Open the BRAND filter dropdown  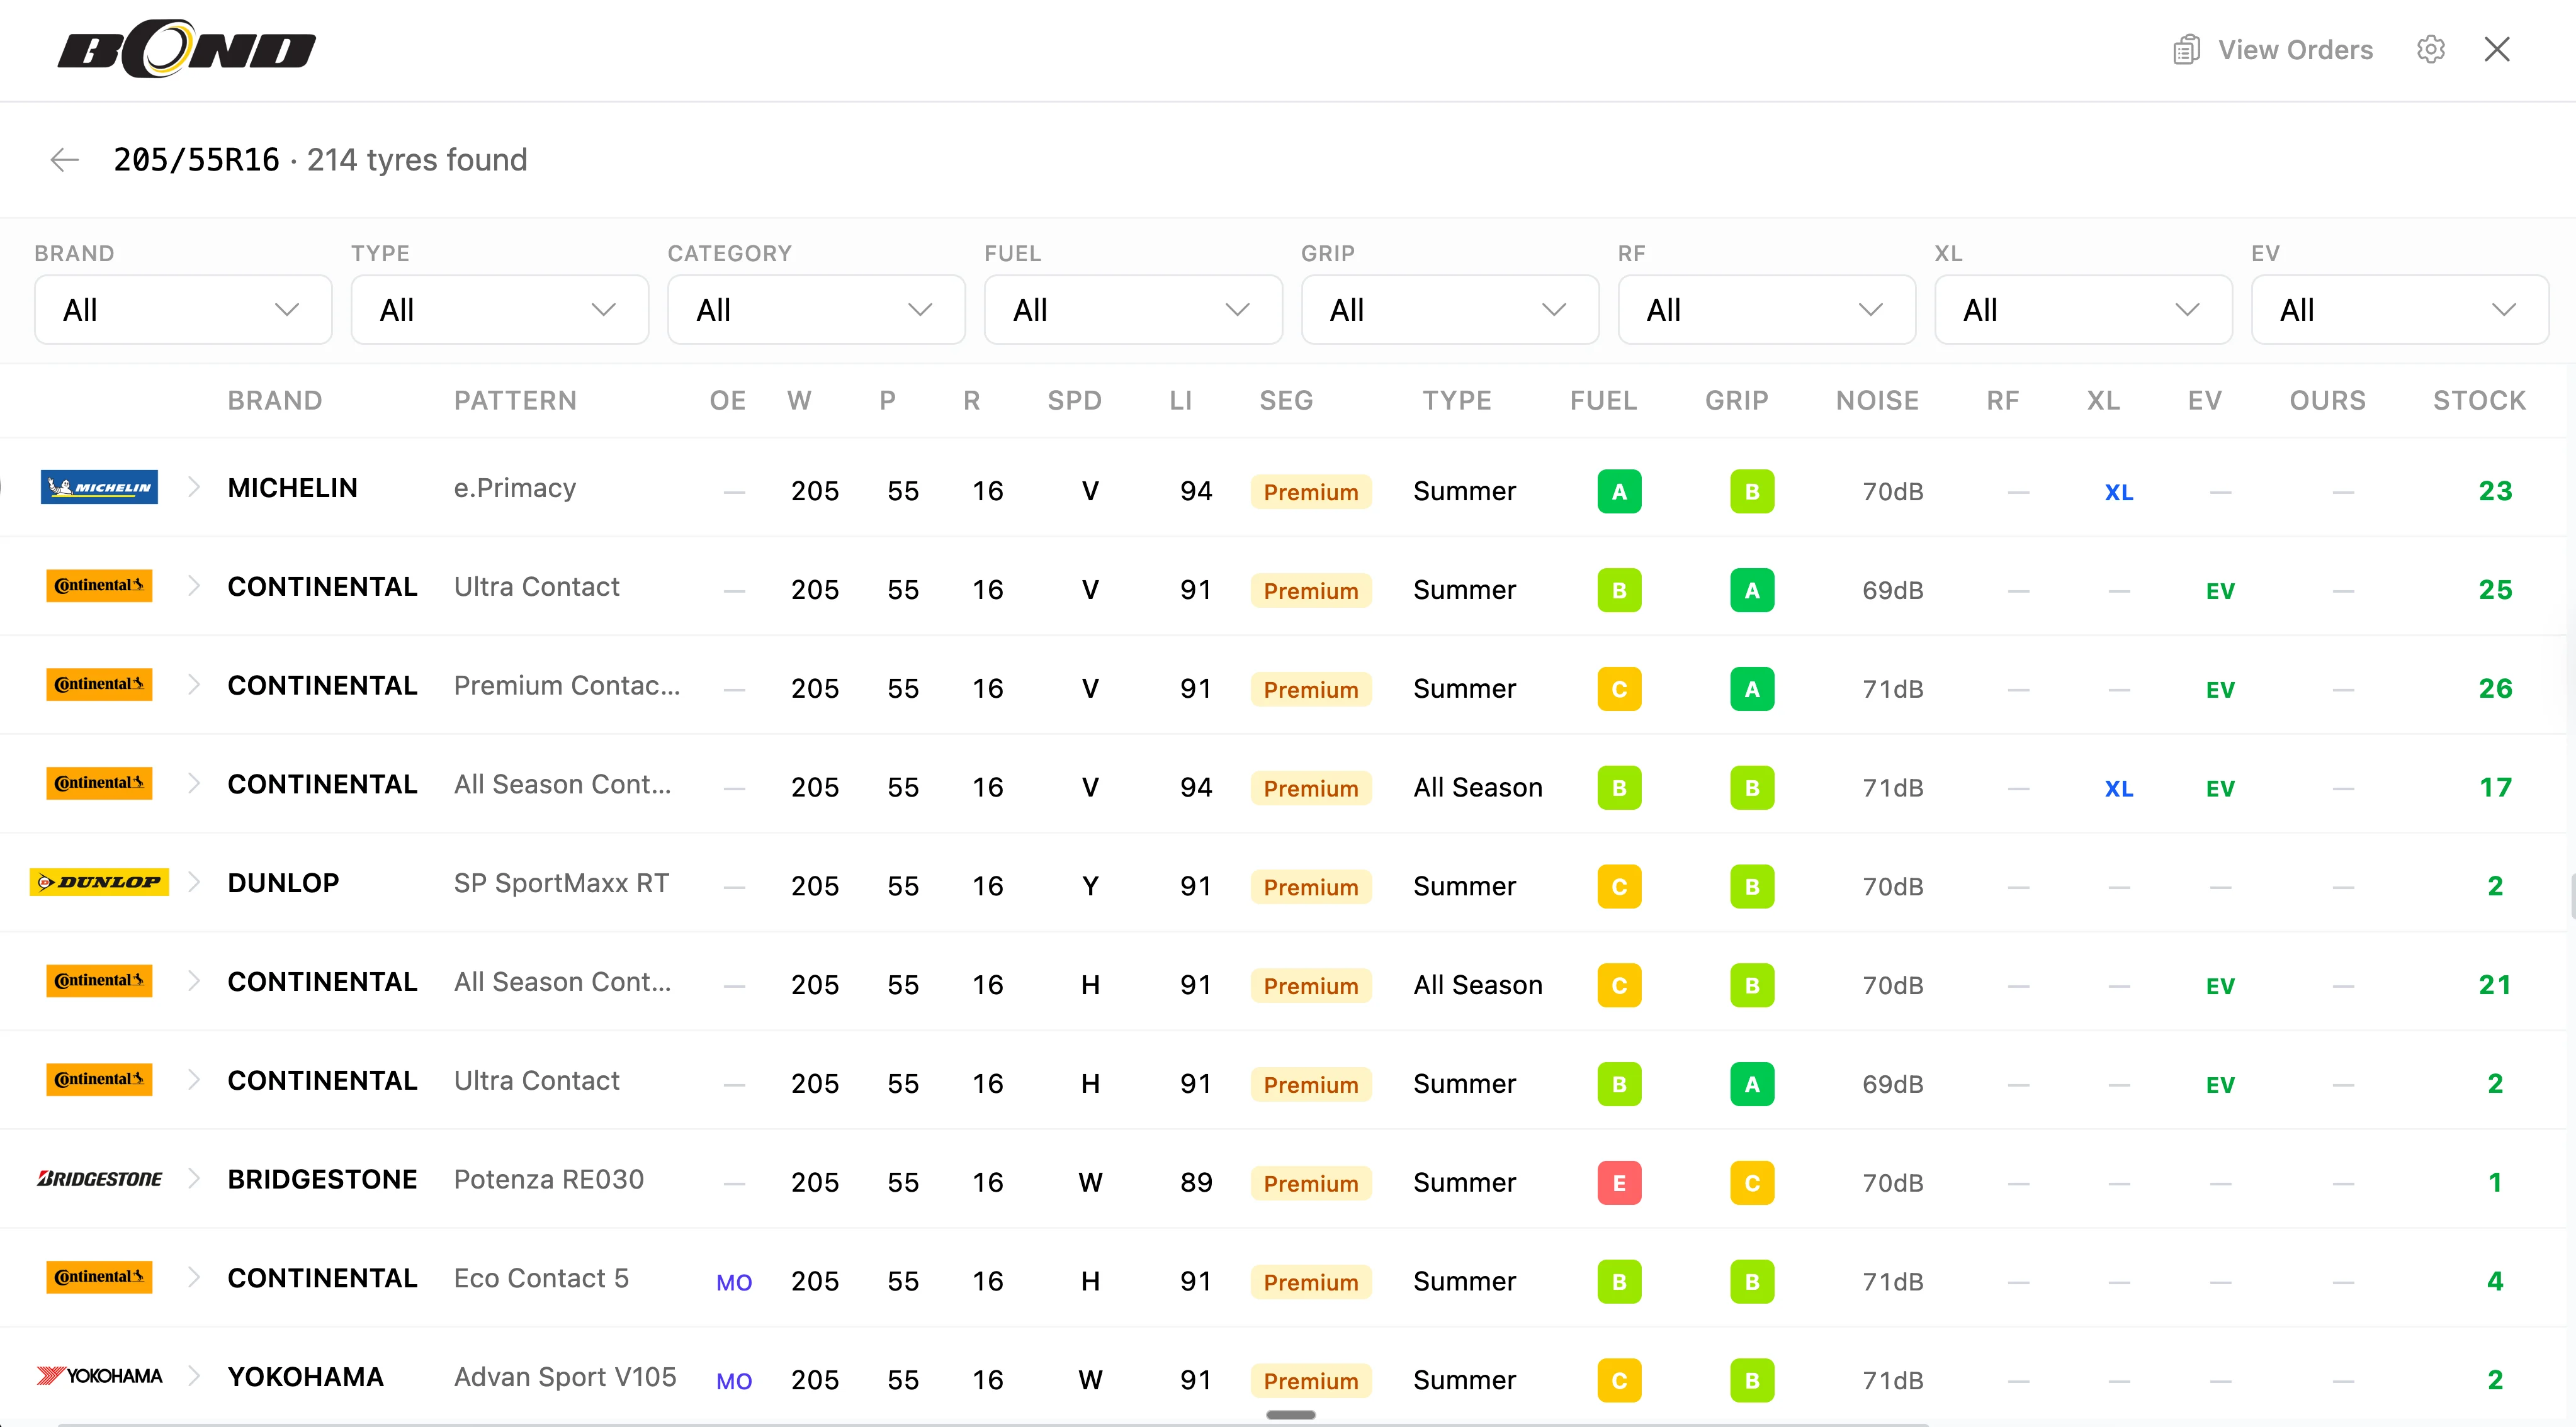coord(183,310)
